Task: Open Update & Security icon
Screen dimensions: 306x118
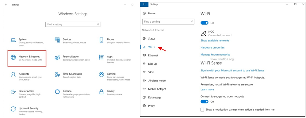Action: tap(13, 109)
